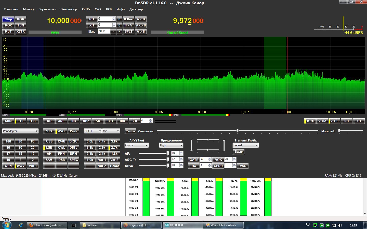Open the Установки menu
The image size is (367, 229).
coord(11,9)
